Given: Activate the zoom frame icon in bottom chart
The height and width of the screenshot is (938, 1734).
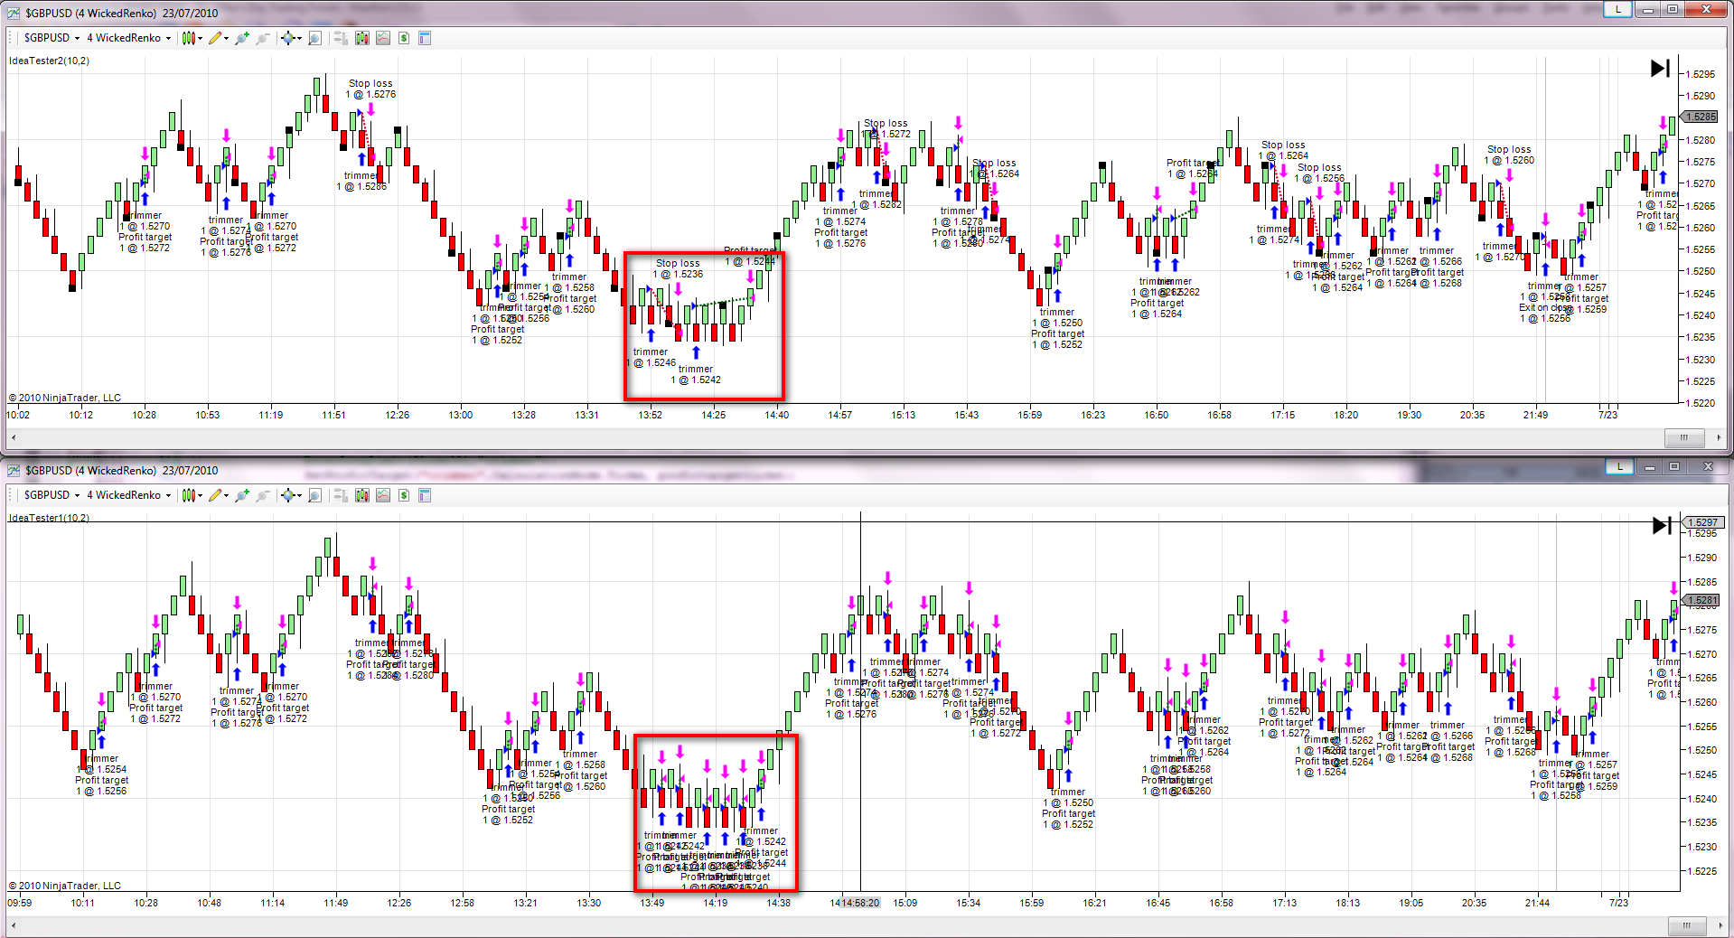Looking at the screenshot, I should [314, 495].
